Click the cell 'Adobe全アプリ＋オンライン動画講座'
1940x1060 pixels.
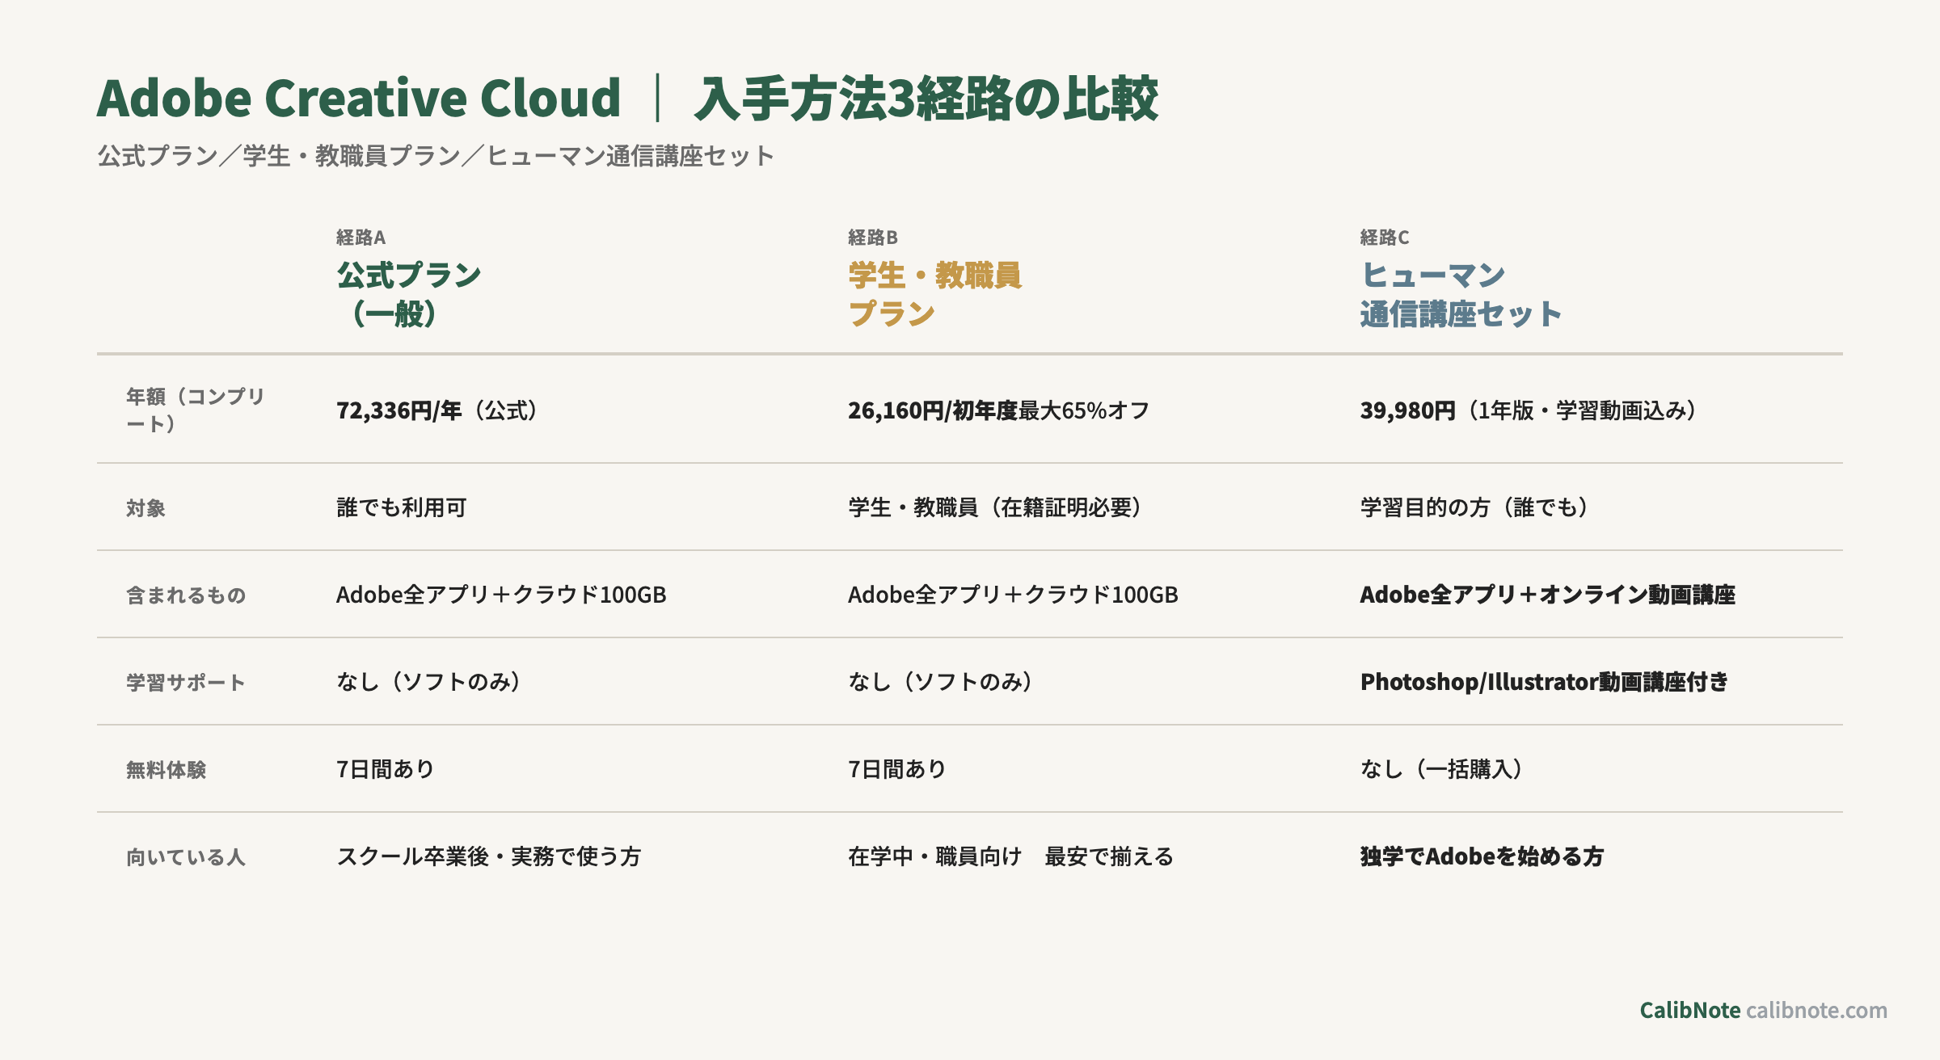tap(1547, 595)
